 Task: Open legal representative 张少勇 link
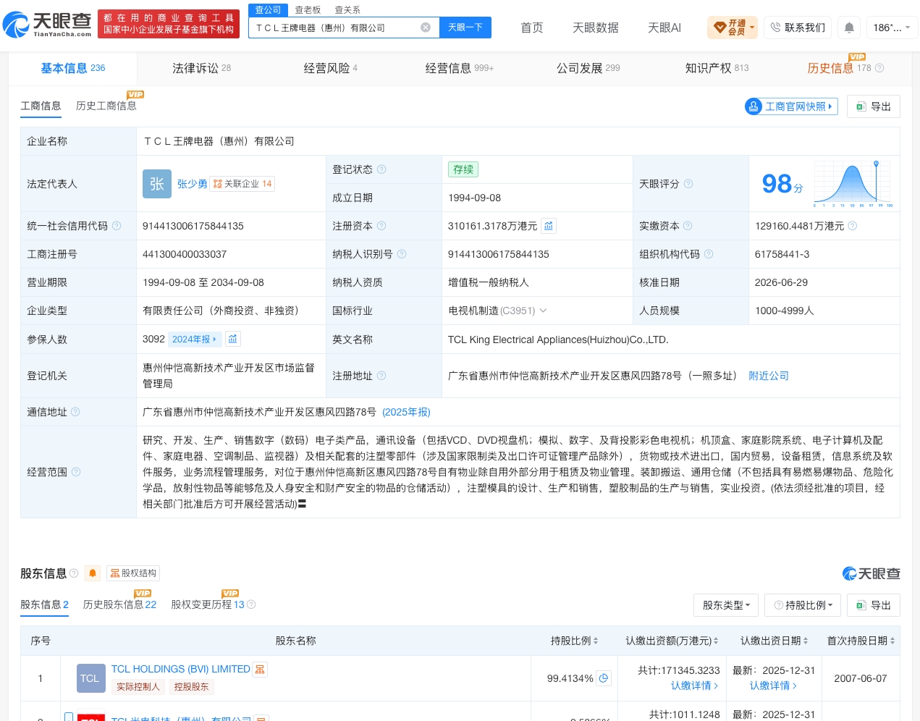(192, 184)
